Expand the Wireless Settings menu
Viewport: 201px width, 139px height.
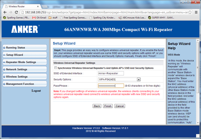point(24,77)
